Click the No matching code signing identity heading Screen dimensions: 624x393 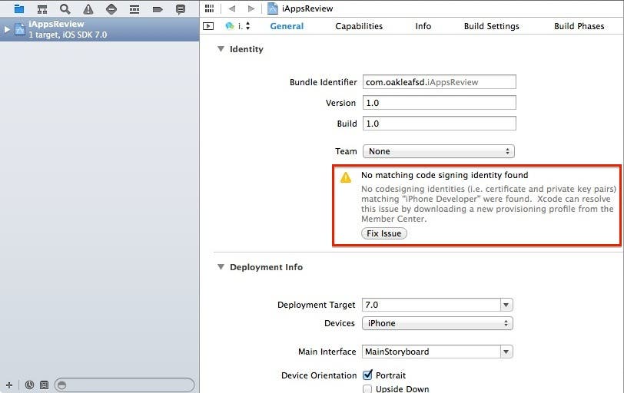444,175
